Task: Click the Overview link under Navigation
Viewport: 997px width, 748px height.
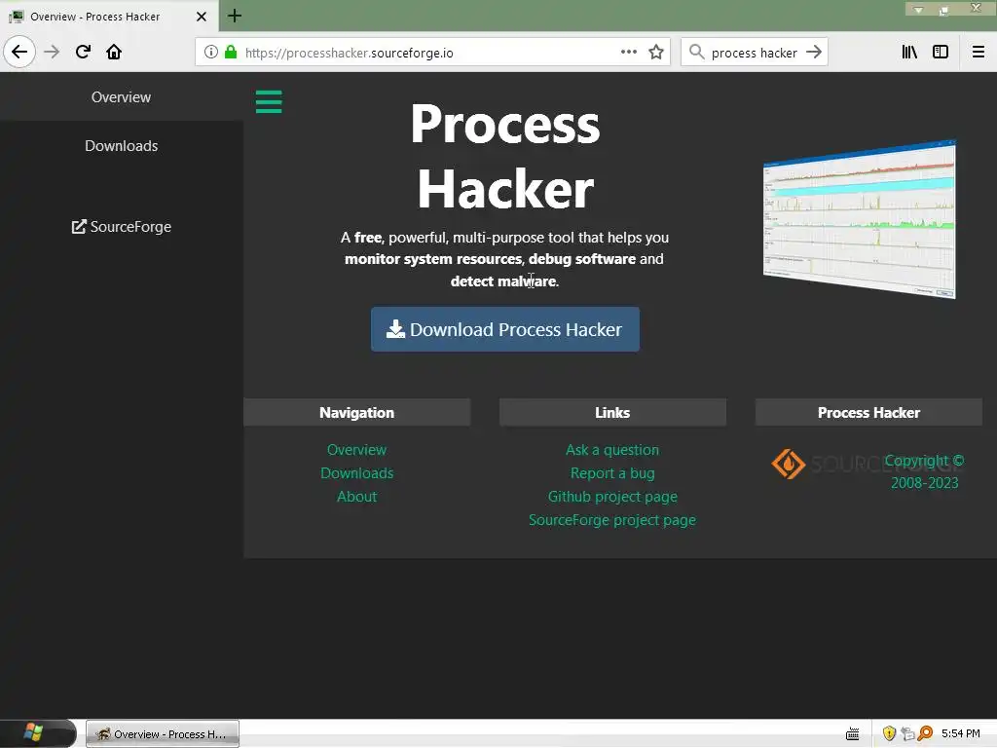Action: (x=356, y=450)
